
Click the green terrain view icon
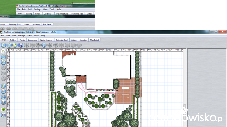pyautogui.click(x=3, y=109)
